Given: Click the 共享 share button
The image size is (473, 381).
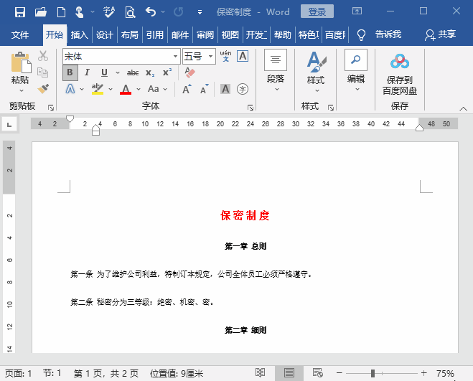Looking at the screenshot, I should pos(441,34).
